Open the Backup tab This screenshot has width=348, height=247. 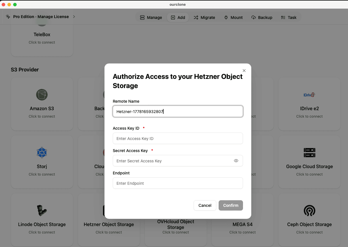[262, 17]
